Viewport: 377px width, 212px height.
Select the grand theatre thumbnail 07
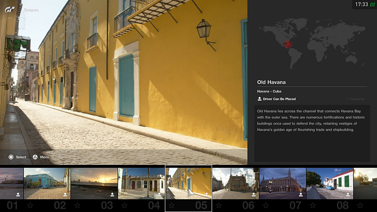(283, 183)
